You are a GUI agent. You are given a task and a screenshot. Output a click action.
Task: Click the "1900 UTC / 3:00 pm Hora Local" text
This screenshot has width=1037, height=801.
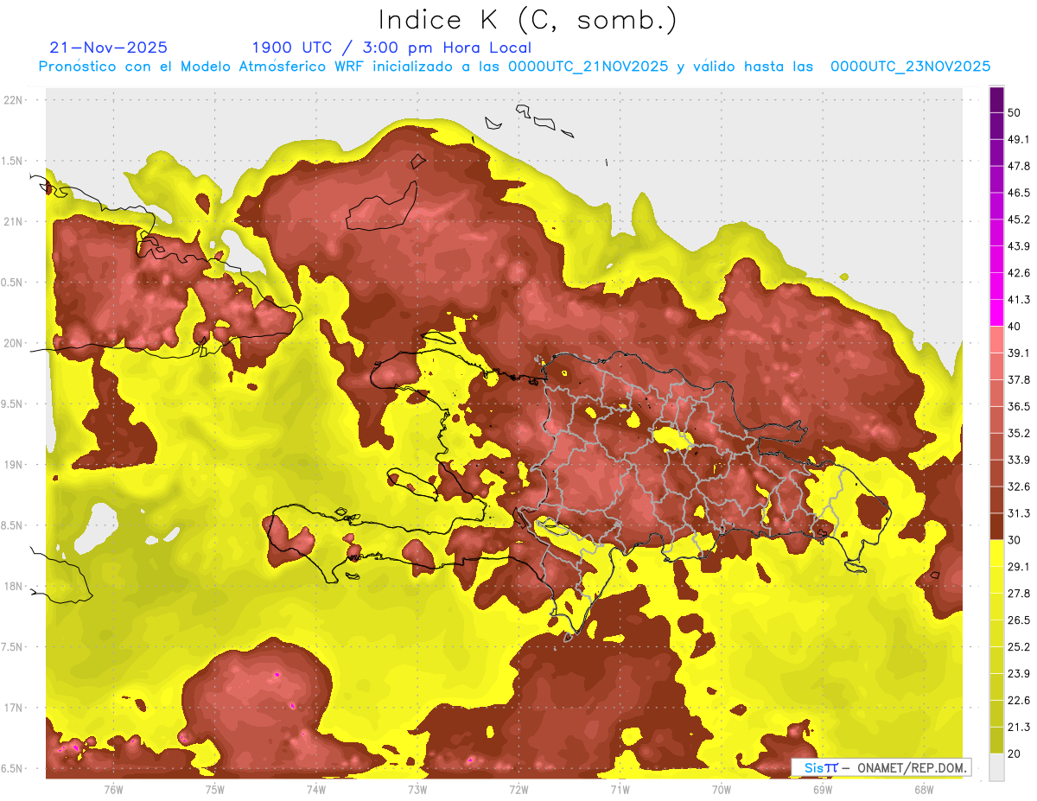(391, 48)
